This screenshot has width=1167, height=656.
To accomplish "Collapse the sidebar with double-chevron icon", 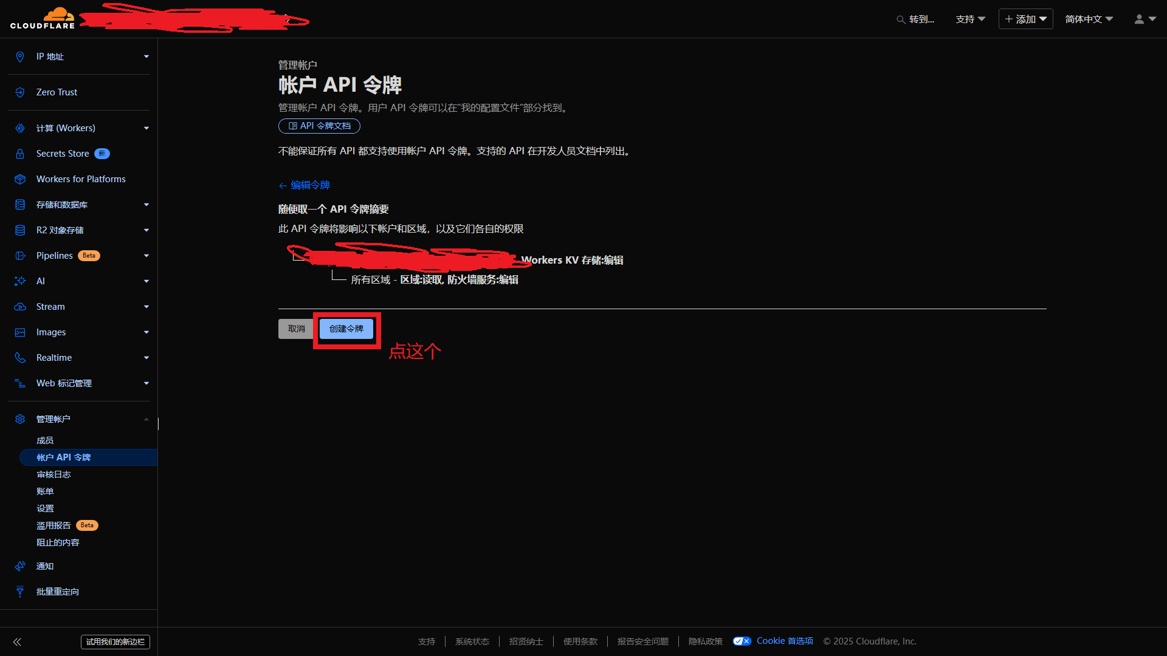I will (x=17, y=642).
